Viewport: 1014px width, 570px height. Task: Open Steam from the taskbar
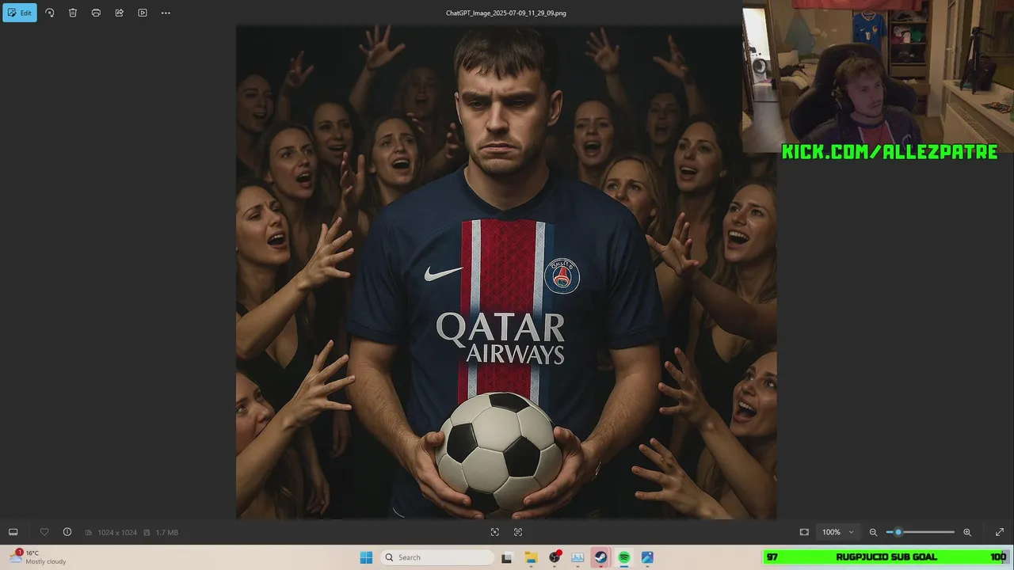(600, 557)
